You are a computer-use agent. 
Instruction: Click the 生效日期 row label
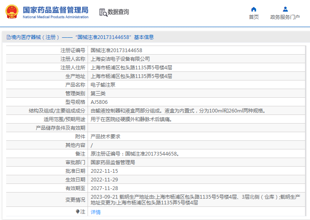click(x=75, y=180)
